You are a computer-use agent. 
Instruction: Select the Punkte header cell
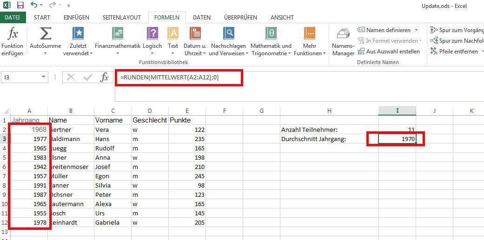(x=187, y=120)
